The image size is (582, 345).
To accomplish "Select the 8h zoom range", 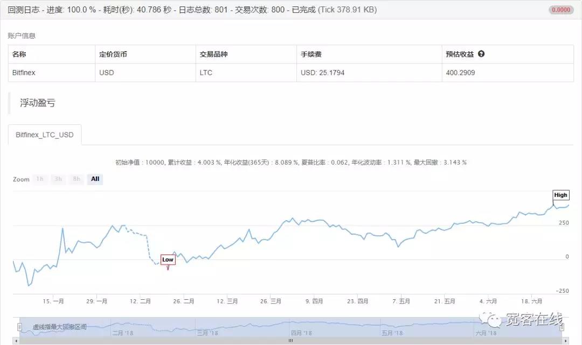I will point(77,179).
